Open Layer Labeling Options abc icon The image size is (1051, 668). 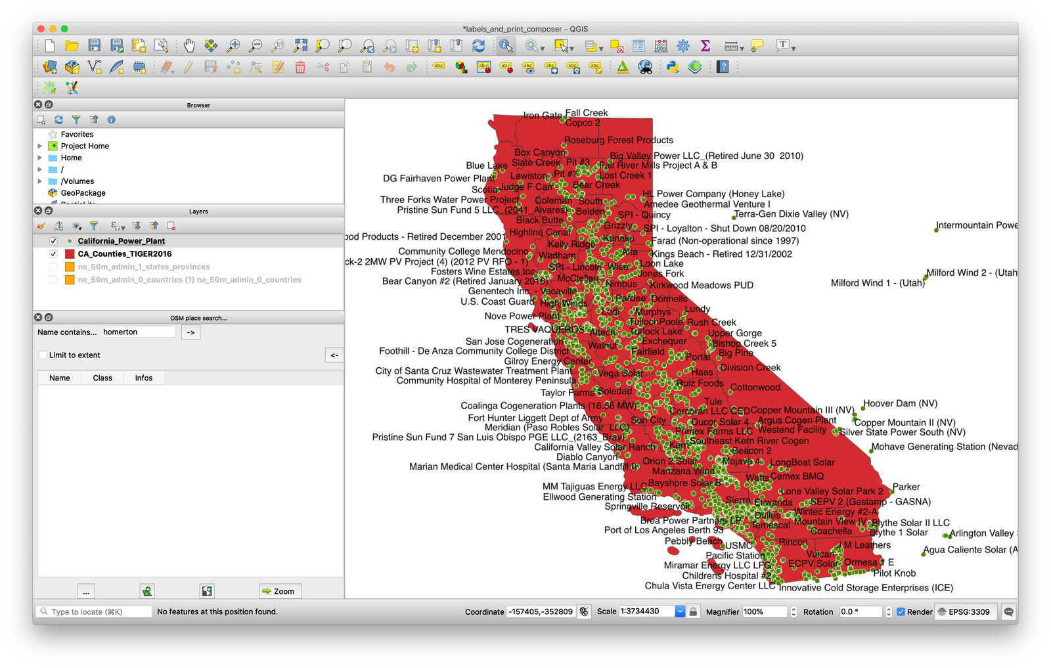point(439,66)
